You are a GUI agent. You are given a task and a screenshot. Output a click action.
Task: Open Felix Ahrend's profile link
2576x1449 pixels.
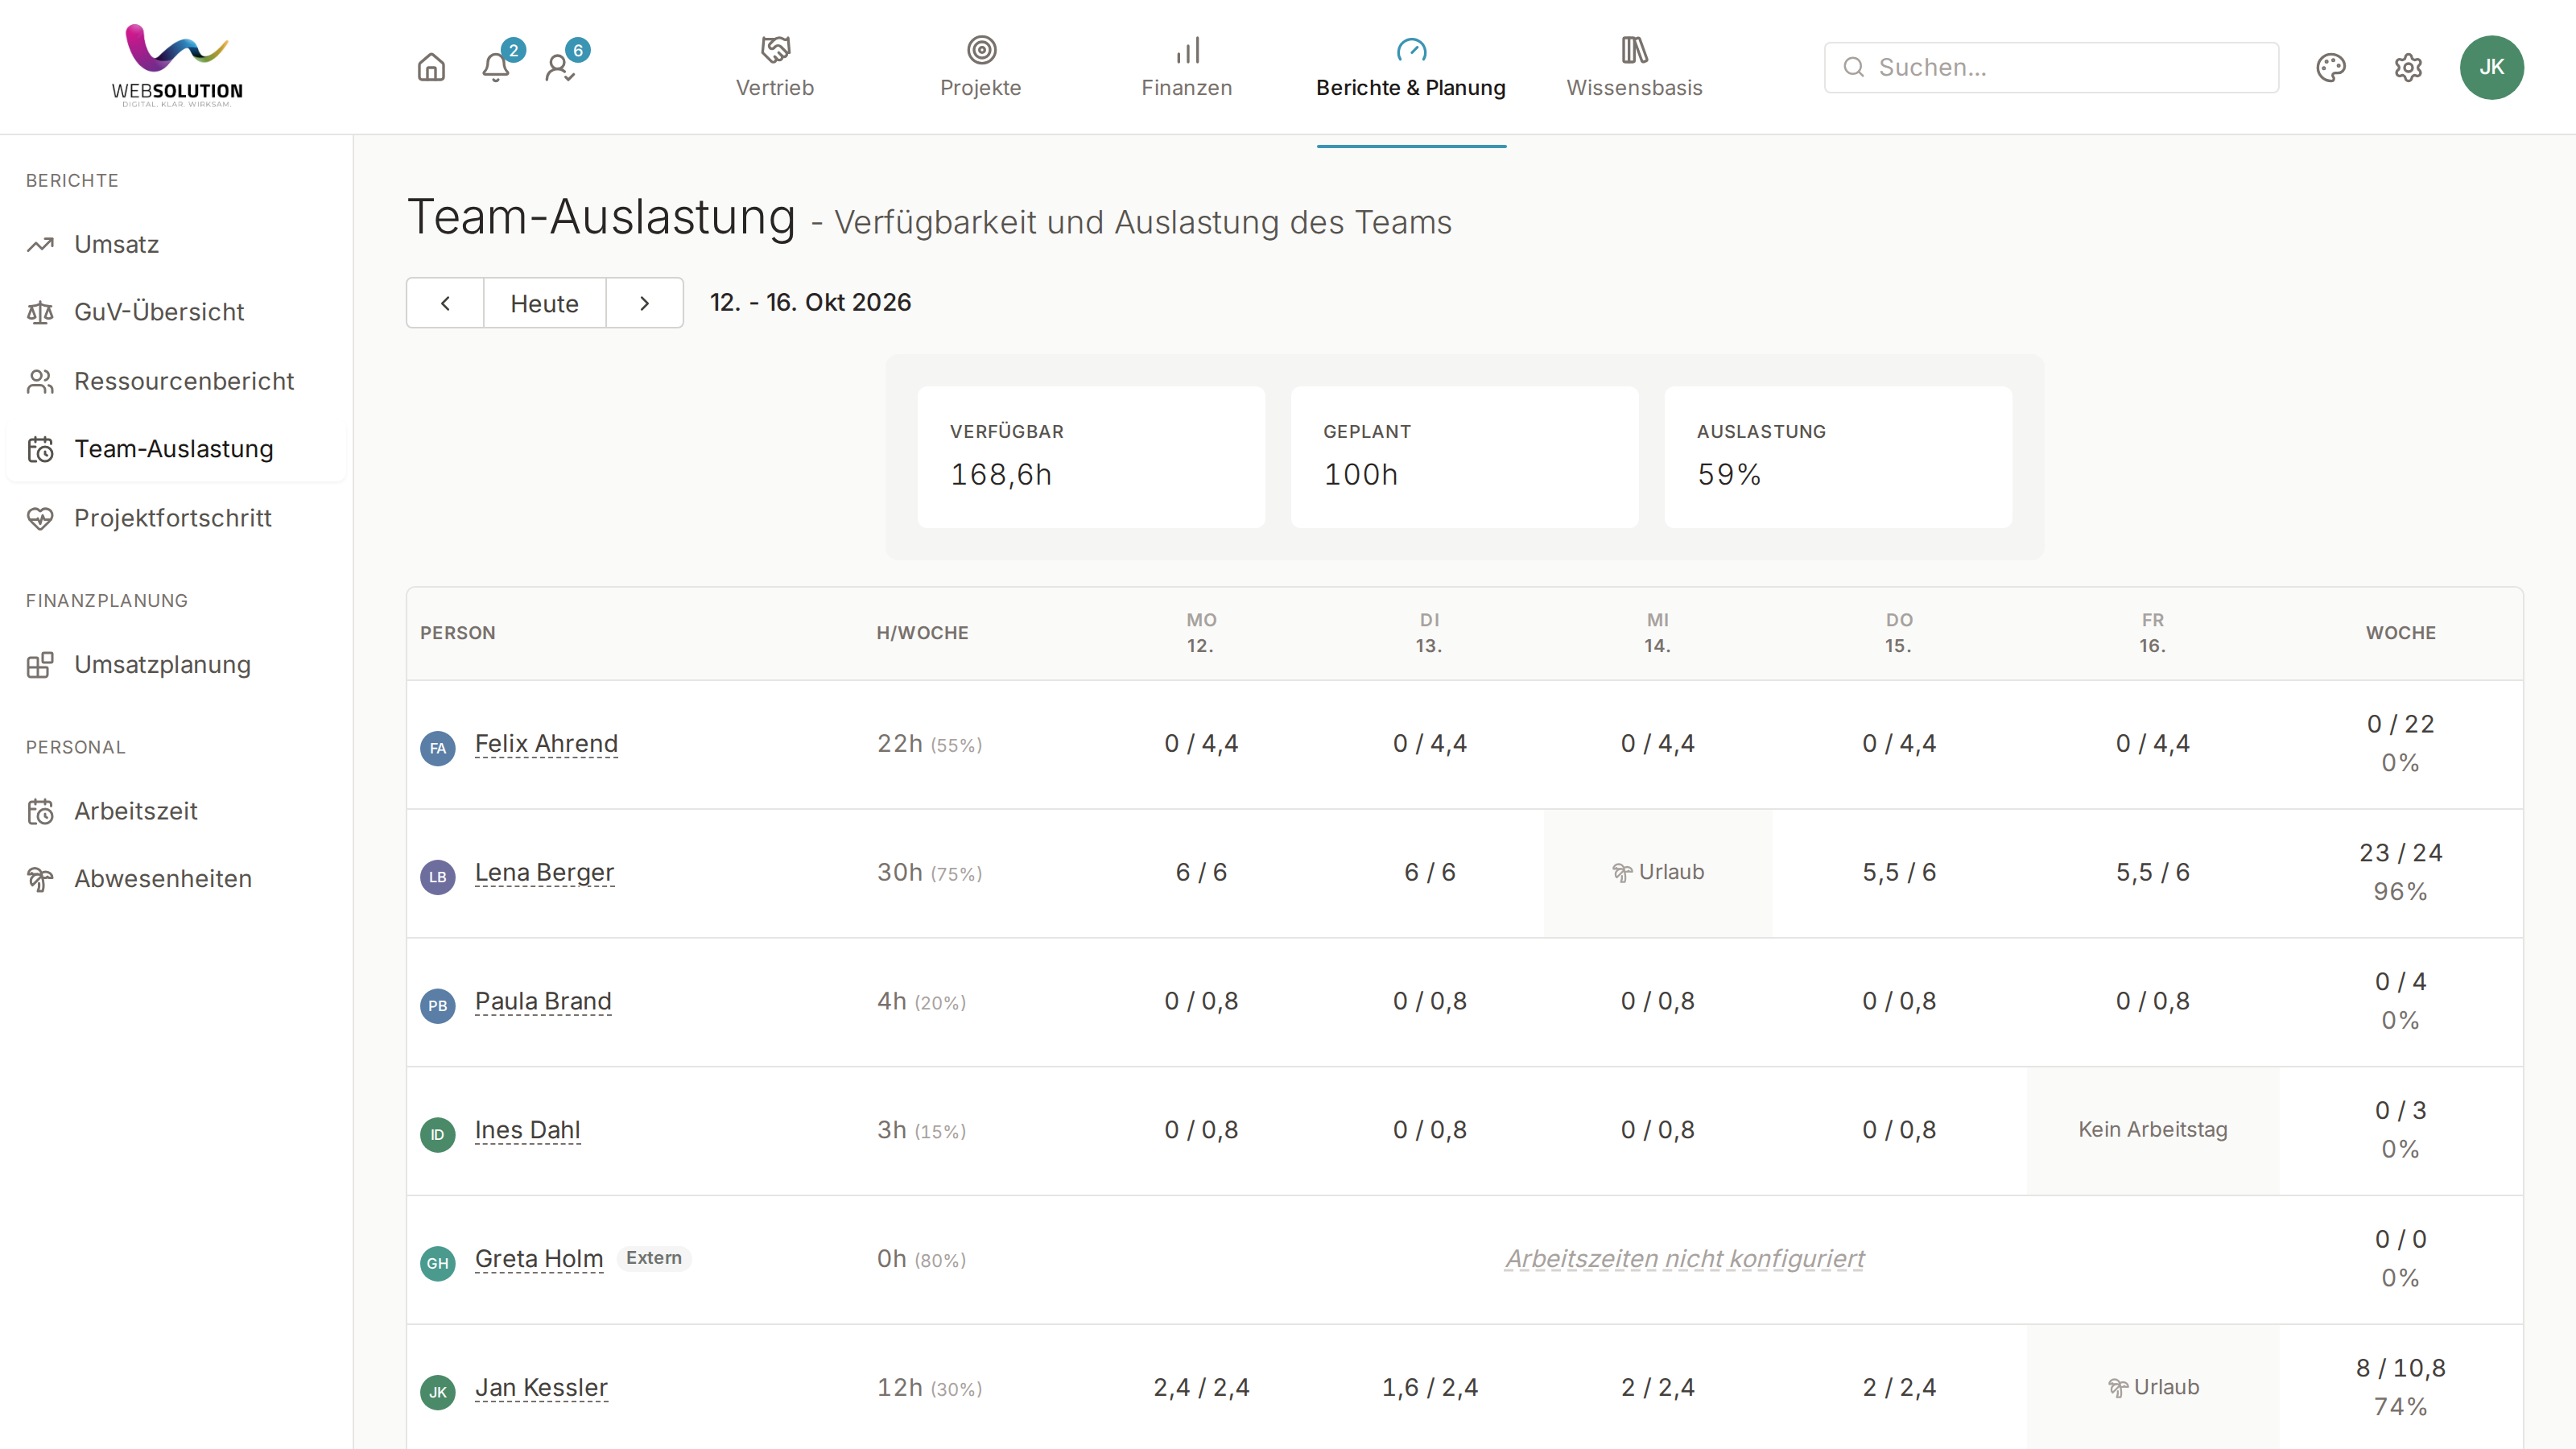coord(546,744)
